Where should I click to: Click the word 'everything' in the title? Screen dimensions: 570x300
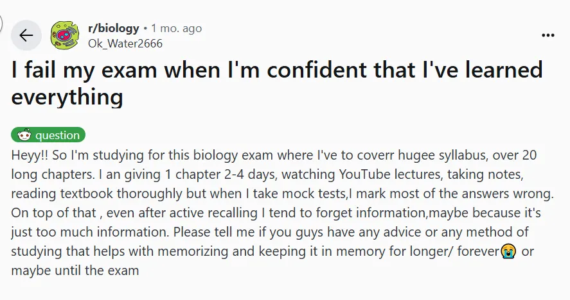(67, 97)
